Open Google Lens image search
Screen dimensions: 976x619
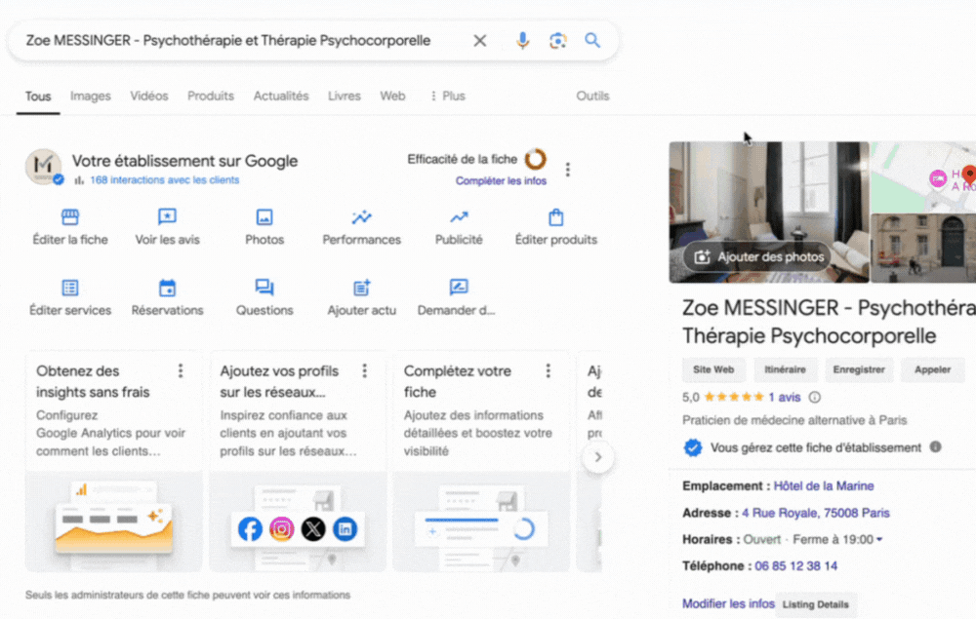[557, 40]
